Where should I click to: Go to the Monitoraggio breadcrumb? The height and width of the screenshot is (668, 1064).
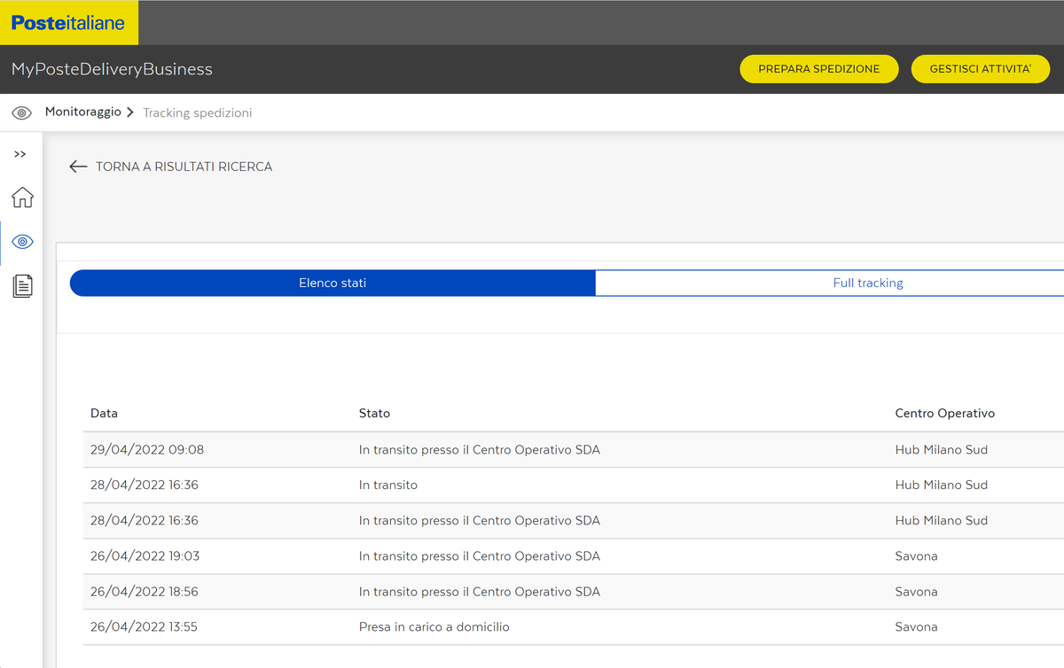tap(83, 113)
